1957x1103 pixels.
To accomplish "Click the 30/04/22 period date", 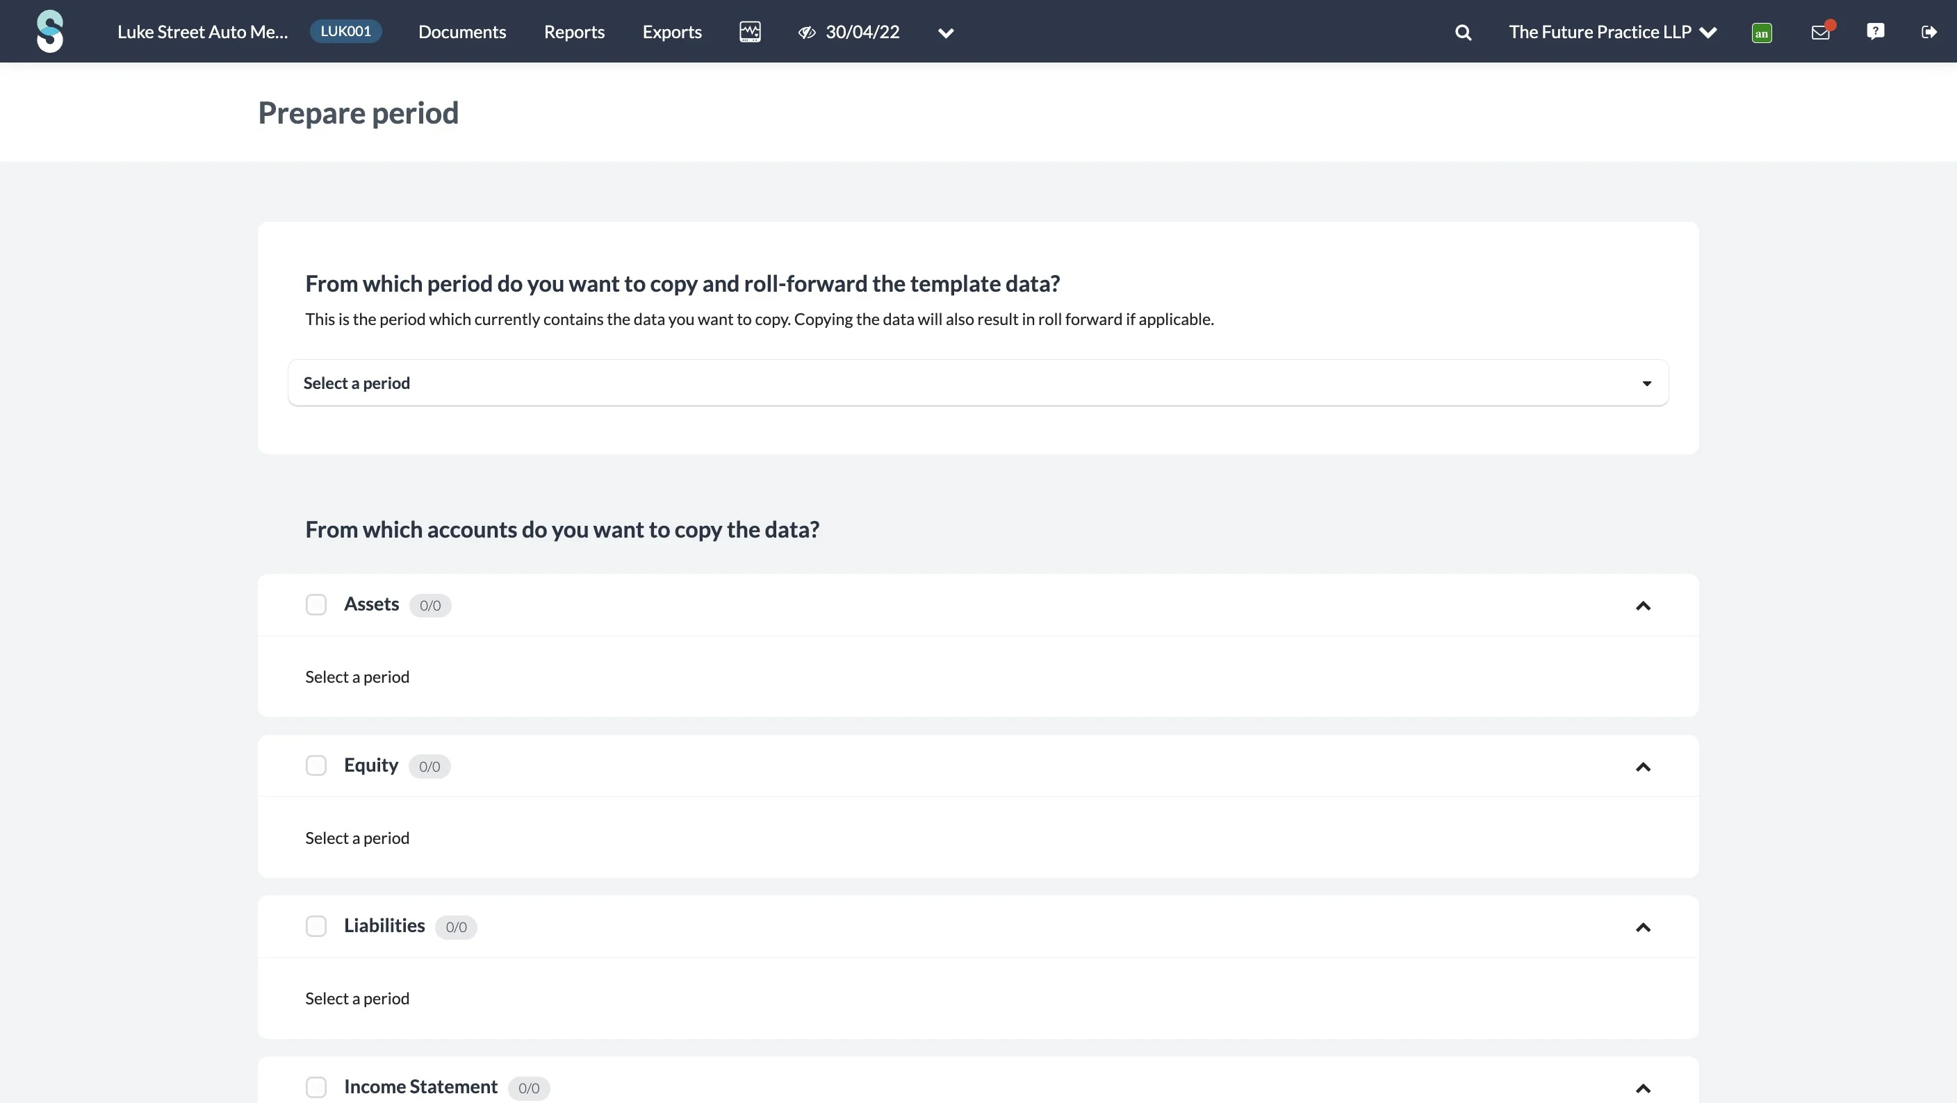I will click(x=862, y=32).
